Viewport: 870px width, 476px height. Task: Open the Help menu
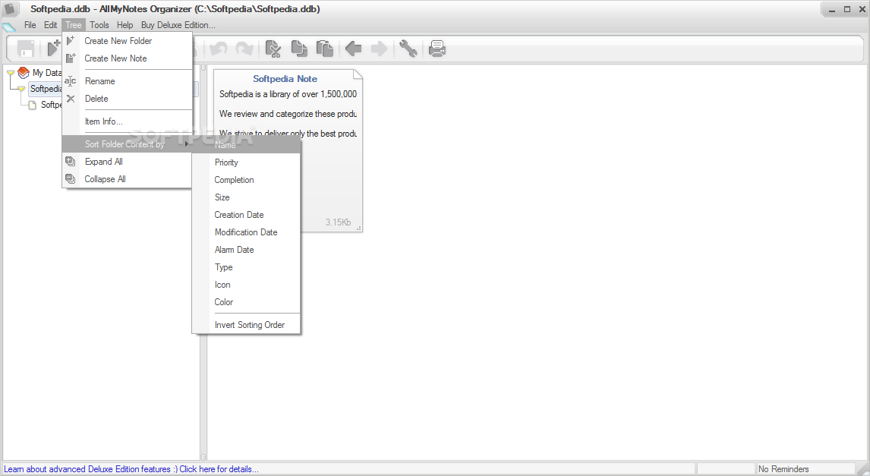(x=125, y=25)
